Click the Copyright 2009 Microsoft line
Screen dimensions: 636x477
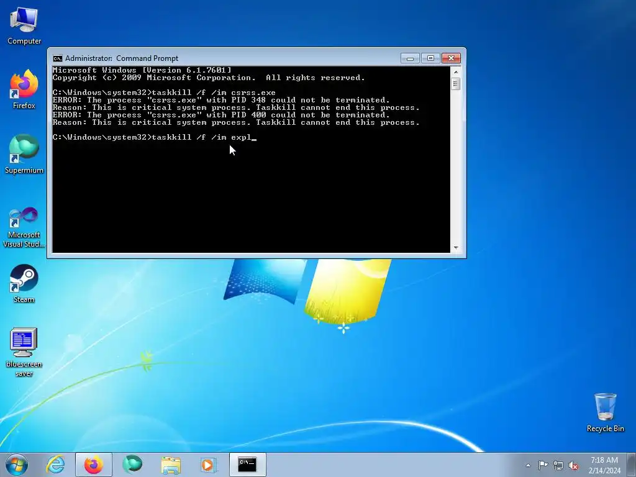209,78
